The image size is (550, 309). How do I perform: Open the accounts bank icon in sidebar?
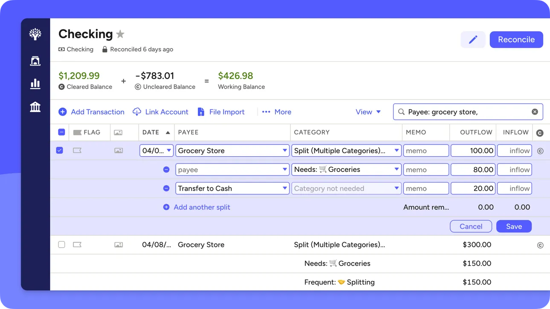pyautogui.click(x=35, y=106)
